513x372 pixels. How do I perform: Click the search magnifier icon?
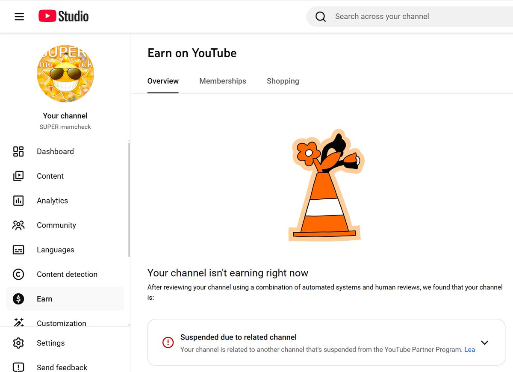pyautogui.click(x=321, y=17)
